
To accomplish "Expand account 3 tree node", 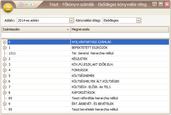I will click(4, 64).
